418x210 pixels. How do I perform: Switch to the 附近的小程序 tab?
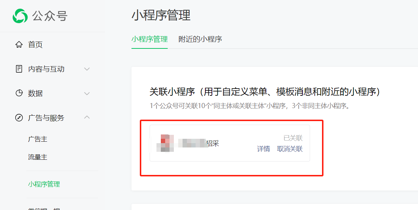point(200,39)
